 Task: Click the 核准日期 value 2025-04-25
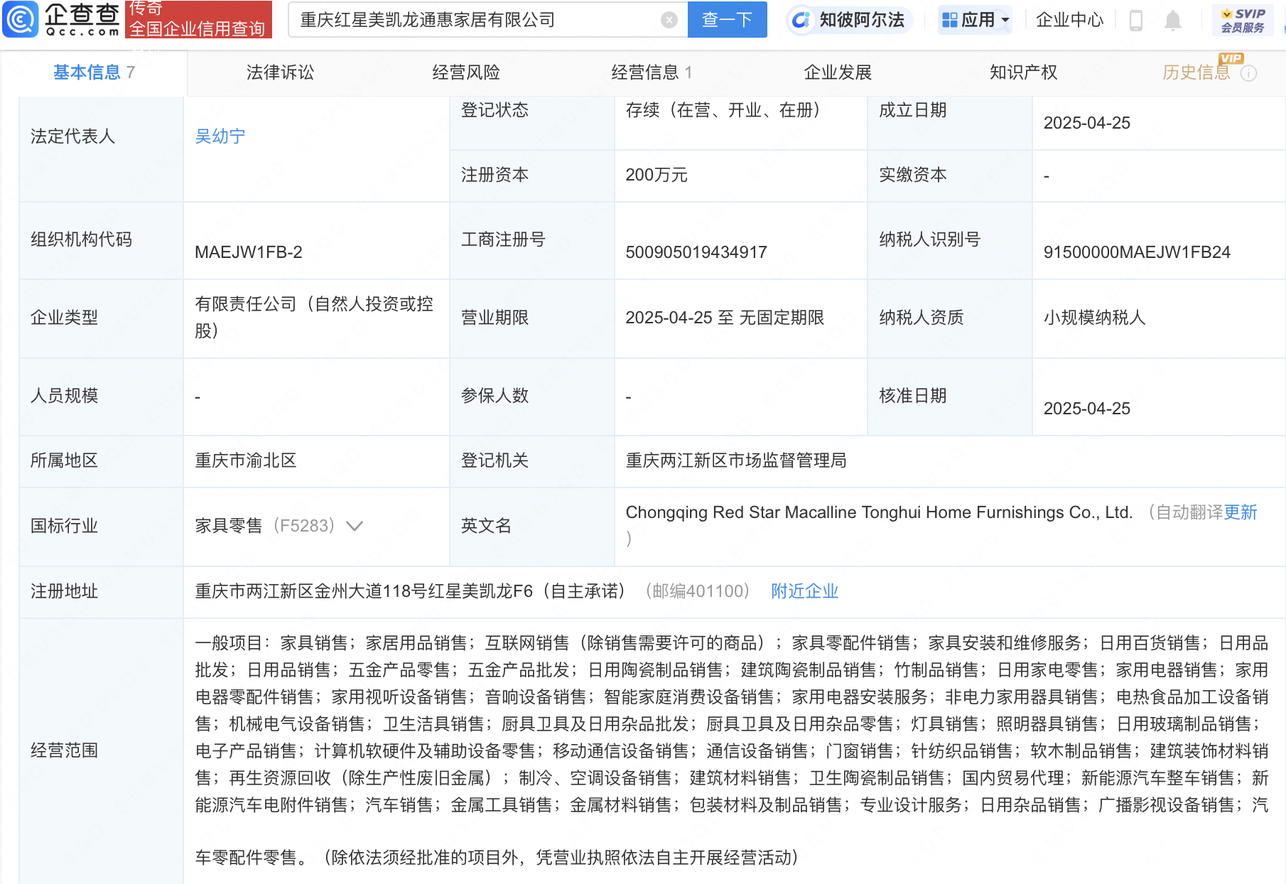point(1086,409)
